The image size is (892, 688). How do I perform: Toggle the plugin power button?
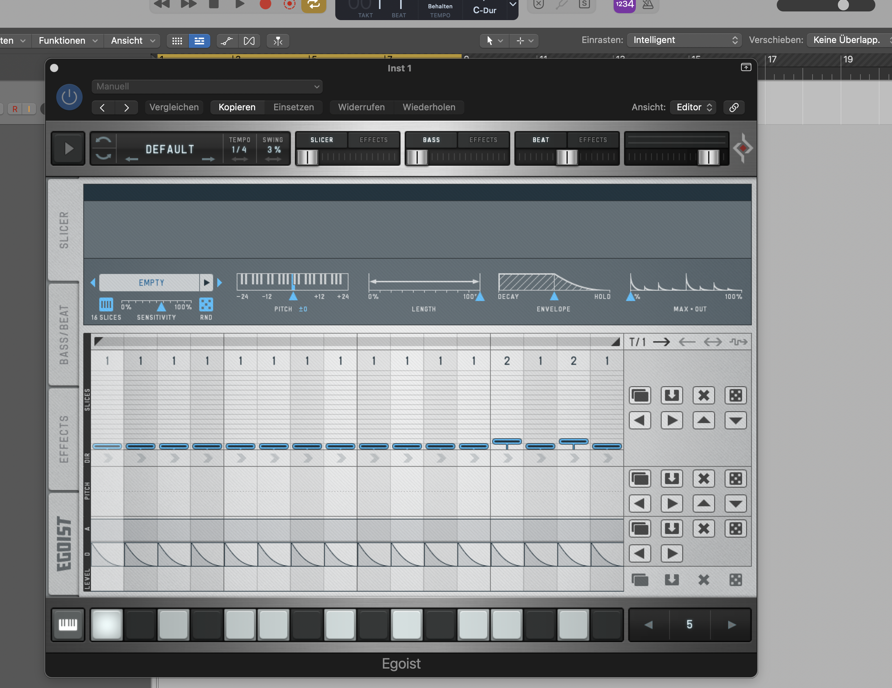[x=69, y=97]
